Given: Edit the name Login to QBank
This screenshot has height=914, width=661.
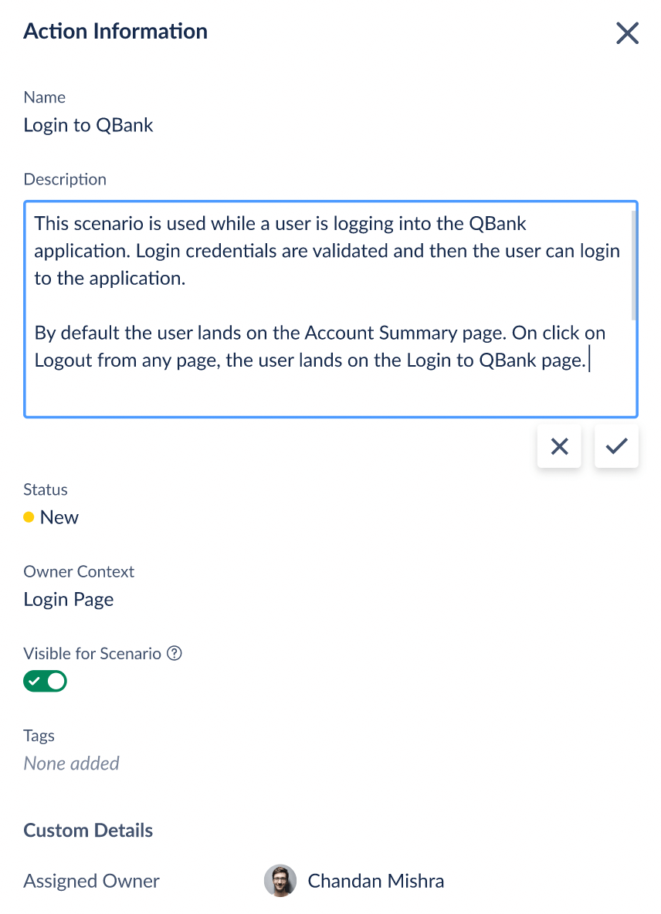Looking at the screenshot, I should click(88, 125).
